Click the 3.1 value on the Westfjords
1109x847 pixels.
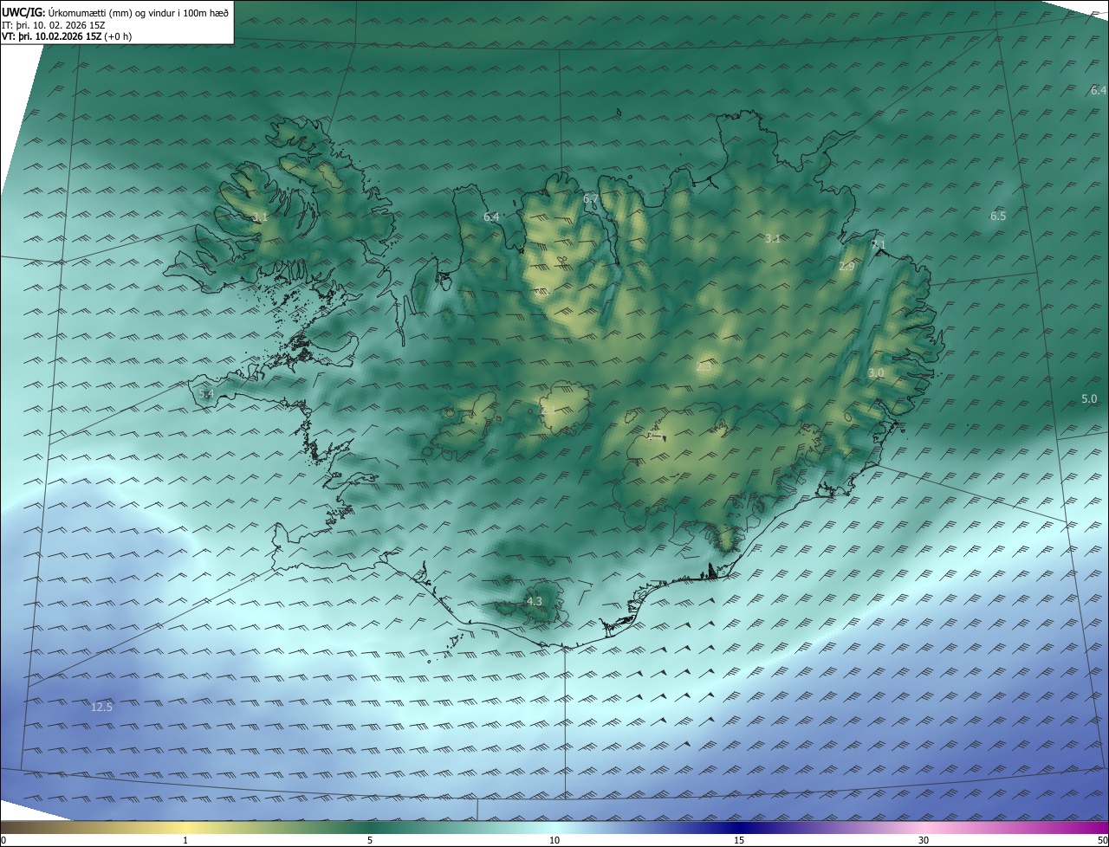pyautogui.click(x=260, y=217)
